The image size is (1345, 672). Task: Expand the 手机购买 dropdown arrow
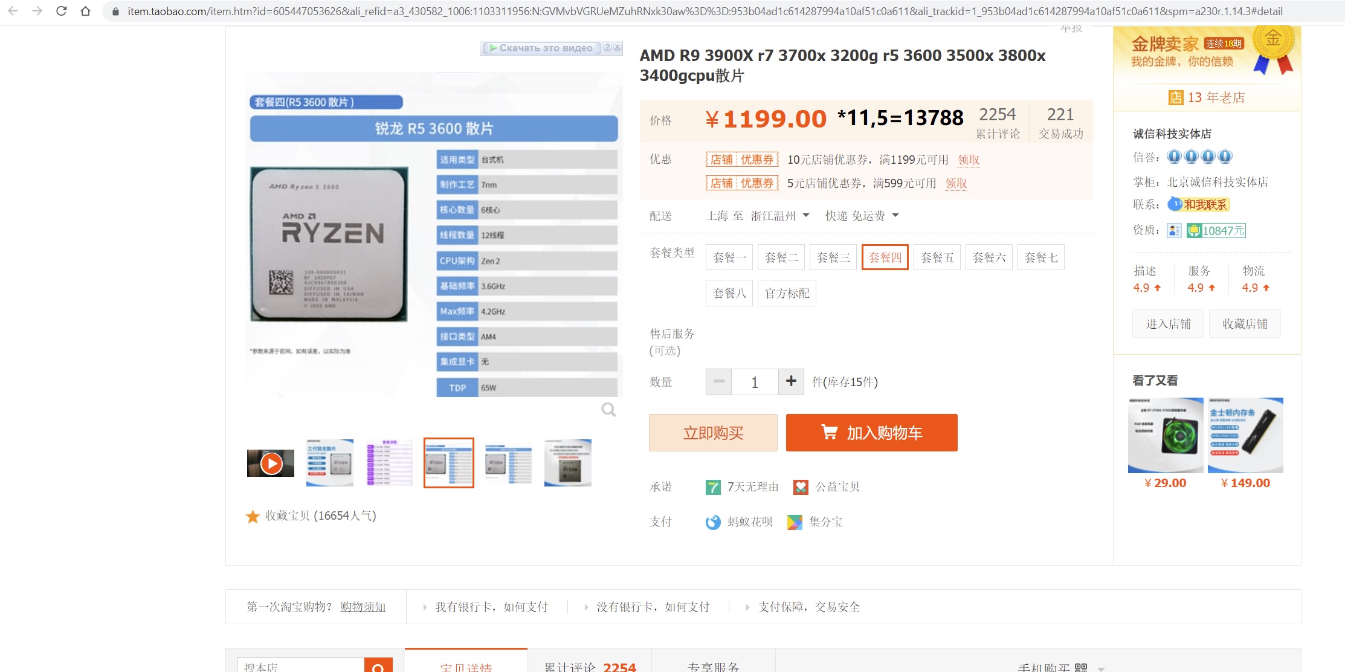coord(1101,668)
